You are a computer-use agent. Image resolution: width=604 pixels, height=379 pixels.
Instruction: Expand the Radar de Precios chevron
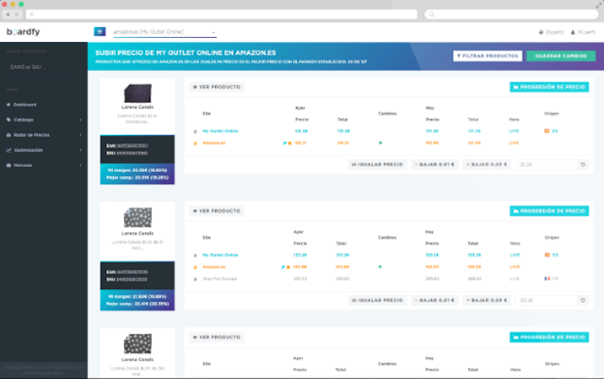coord(80,135)
